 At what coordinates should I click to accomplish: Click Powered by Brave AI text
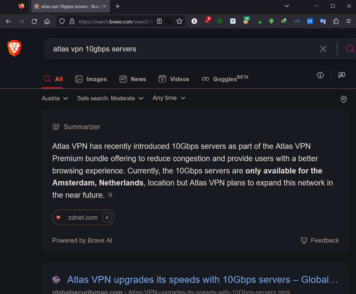coord(82,240)
